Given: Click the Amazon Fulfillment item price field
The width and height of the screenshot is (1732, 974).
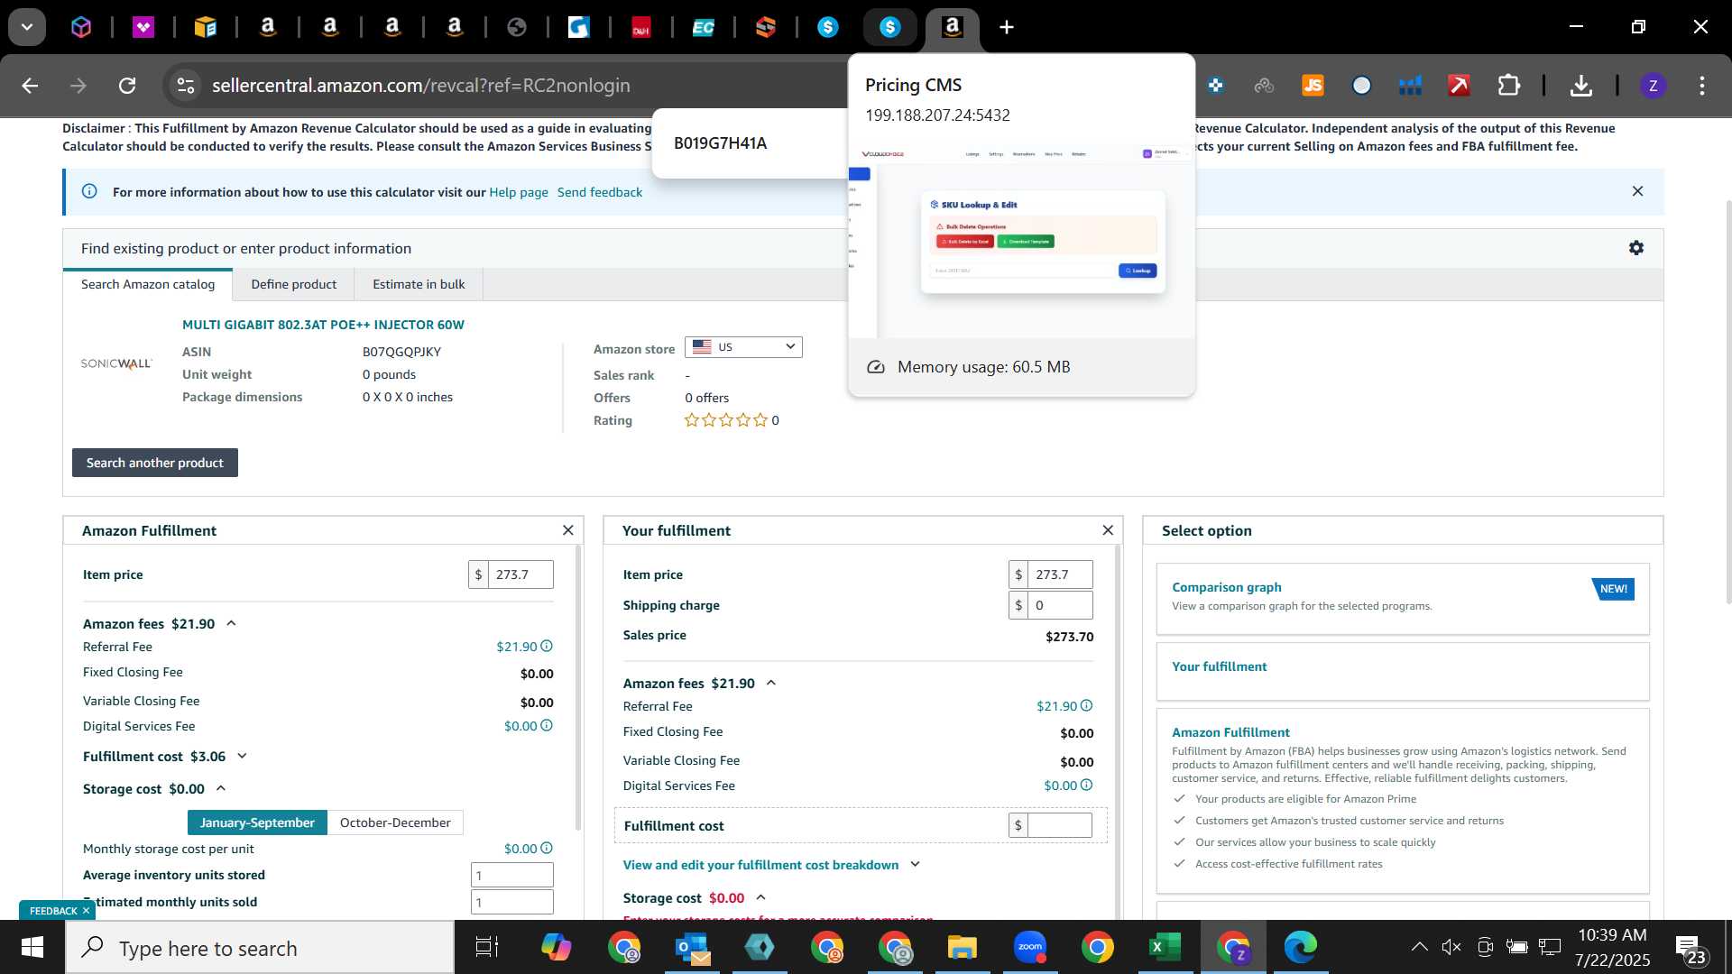Looking at the screenshot, I should (x=521, y=574).
